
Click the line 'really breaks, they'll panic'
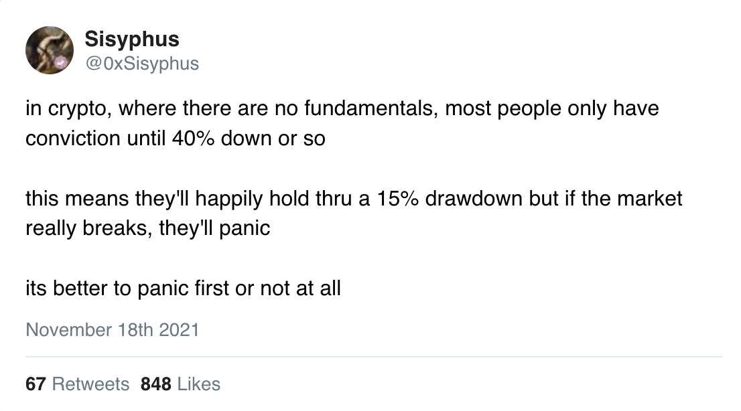(x=148, y=229)
